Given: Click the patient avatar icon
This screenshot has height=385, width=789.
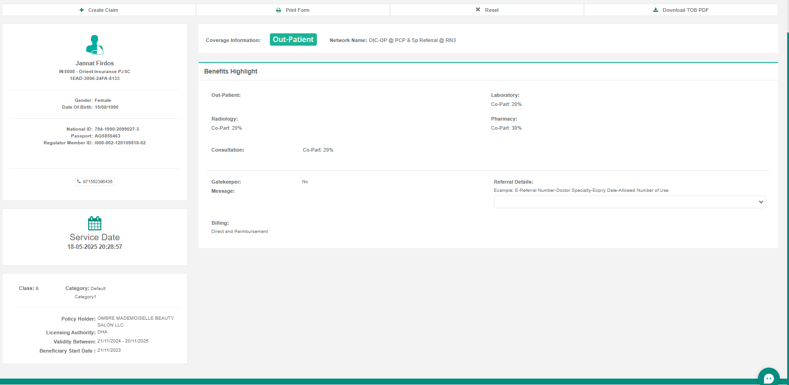Looking at the screenshot, I should [95, 45].
